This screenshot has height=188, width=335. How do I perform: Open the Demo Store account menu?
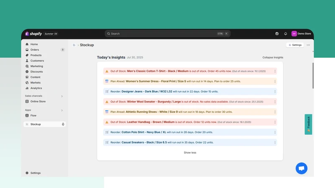(x=301, y=34)
